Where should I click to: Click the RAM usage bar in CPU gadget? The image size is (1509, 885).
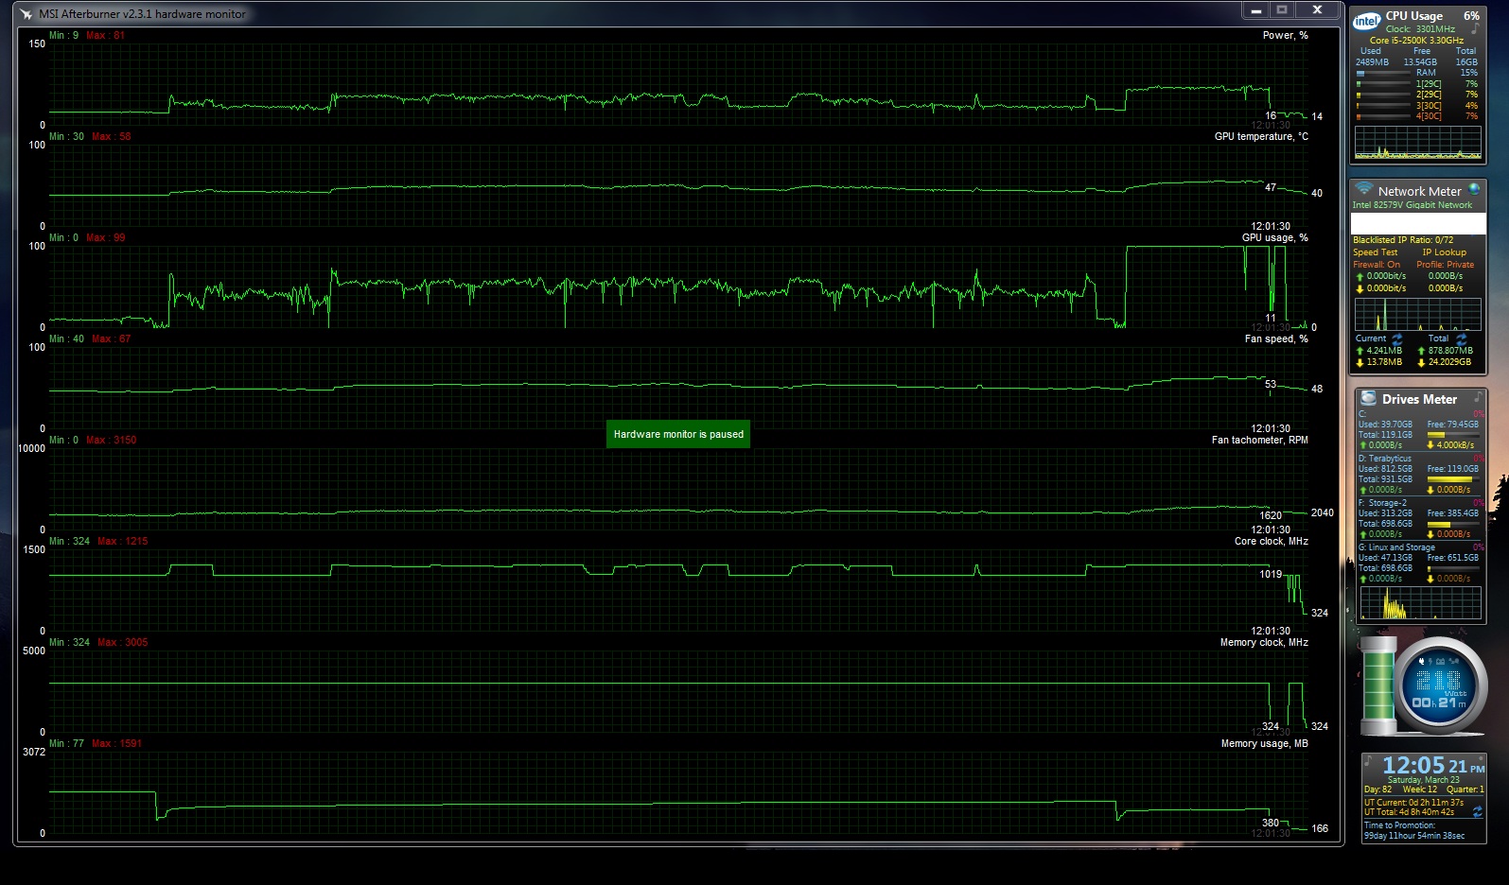coord(1383,73)
